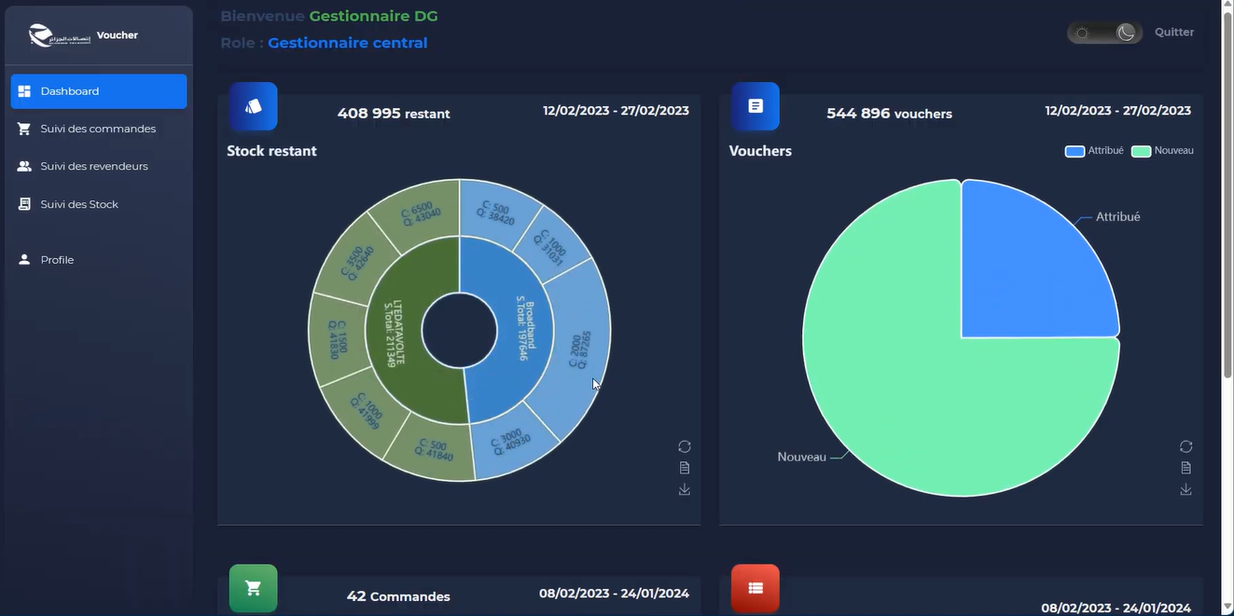Click the red list card icon
Viewport: 1234px width, 616px height.
[x=755, y=588]
